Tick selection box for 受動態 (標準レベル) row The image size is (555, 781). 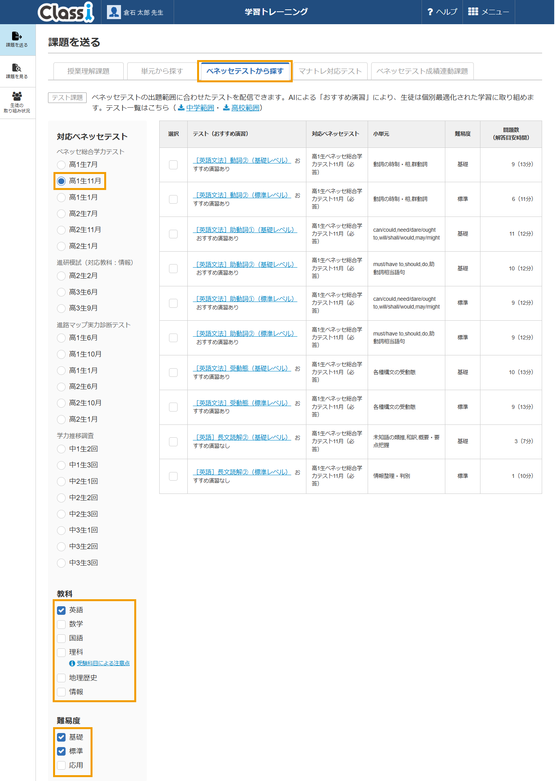click(173, 407)
